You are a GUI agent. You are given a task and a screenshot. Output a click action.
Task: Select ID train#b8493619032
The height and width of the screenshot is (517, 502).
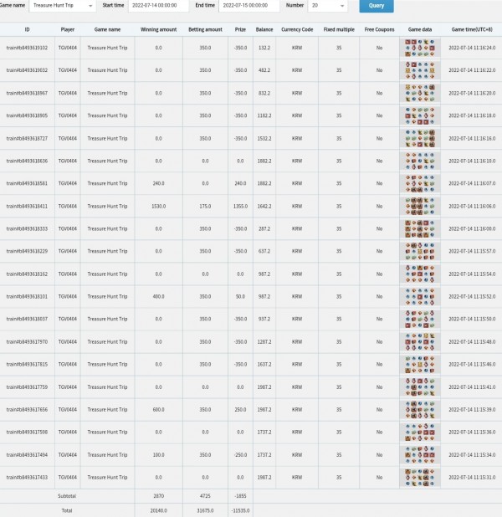[x=27, y=70]
